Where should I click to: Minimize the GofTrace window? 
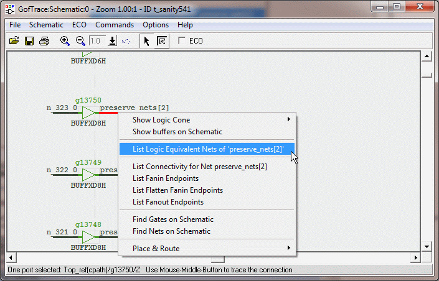(380, 7)
